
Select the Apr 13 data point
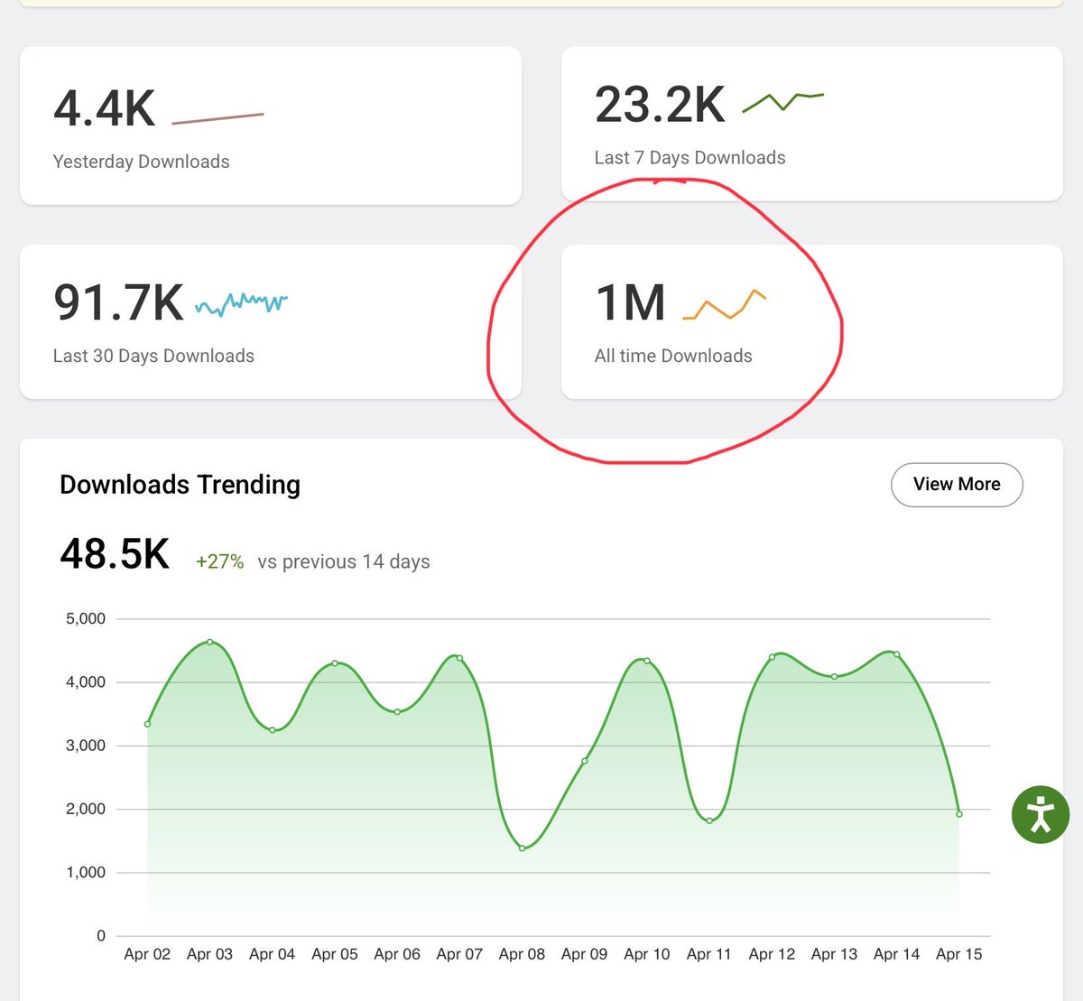[x=835, y=676]
